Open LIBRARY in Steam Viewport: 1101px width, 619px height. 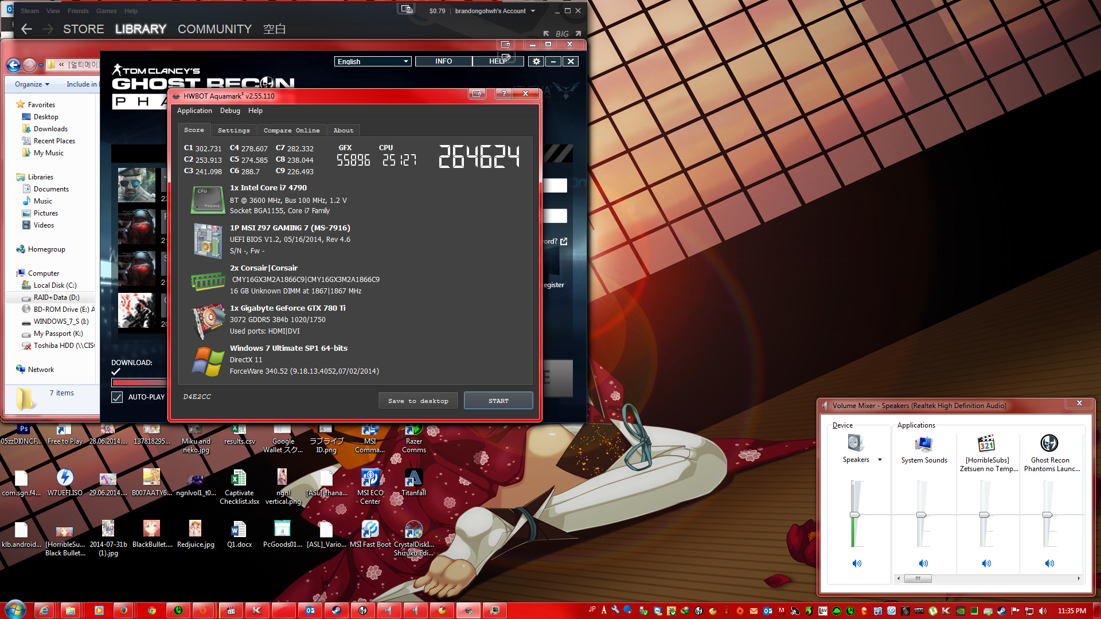pyautogui.click(x=140, y=29)
